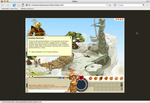This screenshot has width=150, height=103.
Task: Click the last orange menu icon on the right
Action: click(x=121, y=78)
